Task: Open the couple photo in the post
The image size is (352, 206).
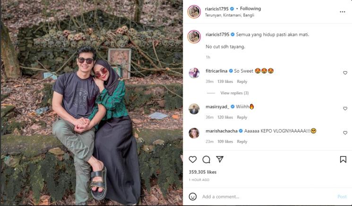Action: pos(91,103)
